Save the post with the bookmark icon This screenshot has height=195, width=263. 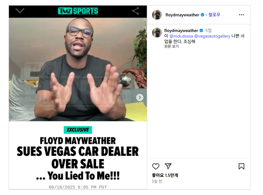(x=241, y=166)
